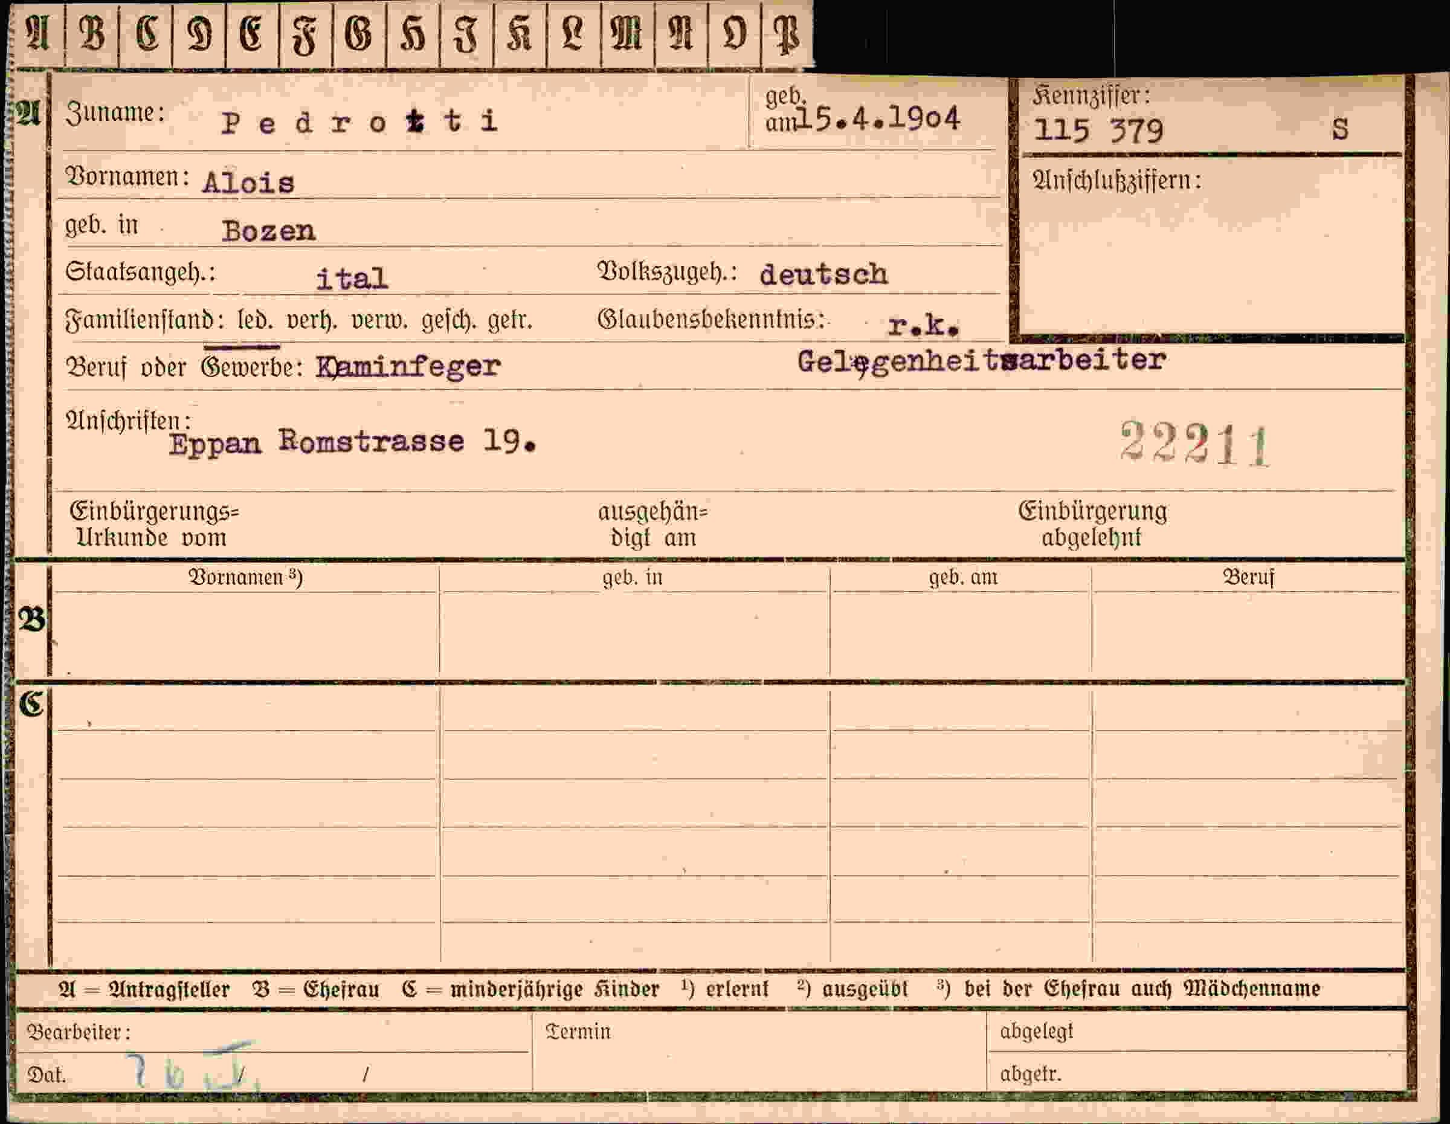1450x1124 pixels.
Task: Select the footnote "2) ausgeübt"
Action: click(852, 989)
